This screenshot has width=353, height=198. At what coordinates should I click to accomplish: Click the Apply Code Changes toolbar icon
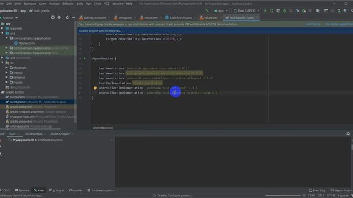point(278,10)
